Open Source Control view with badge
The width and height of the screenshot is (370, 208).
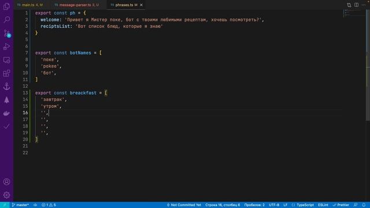pyautogui.click(x=6, y=34)
